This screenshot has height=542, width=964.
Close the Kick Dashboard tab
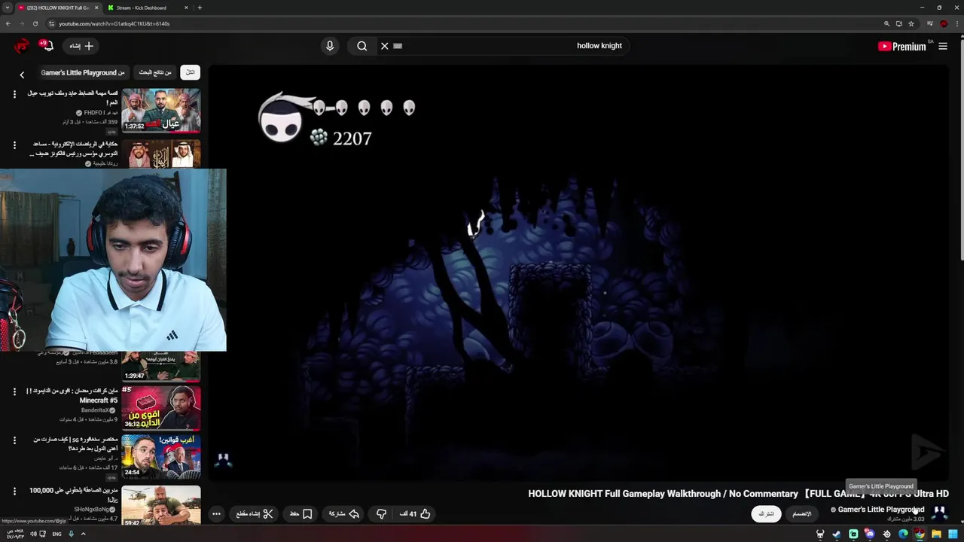point(185,8)
